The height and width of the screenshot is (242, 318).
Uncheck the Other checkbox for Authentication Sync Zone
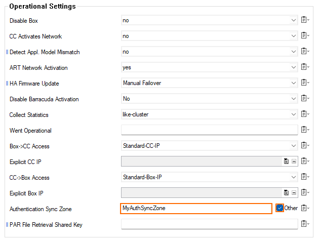280,208
